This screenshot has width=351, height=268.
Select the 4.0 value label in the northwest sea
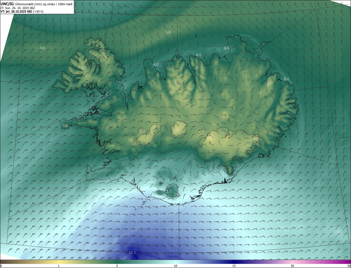tap(42, 48)
